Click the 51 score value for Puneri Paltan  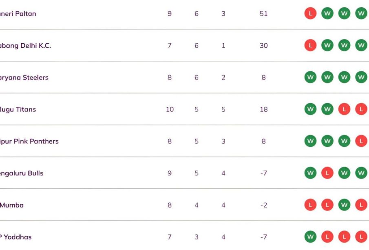click(x=263, y=13)
